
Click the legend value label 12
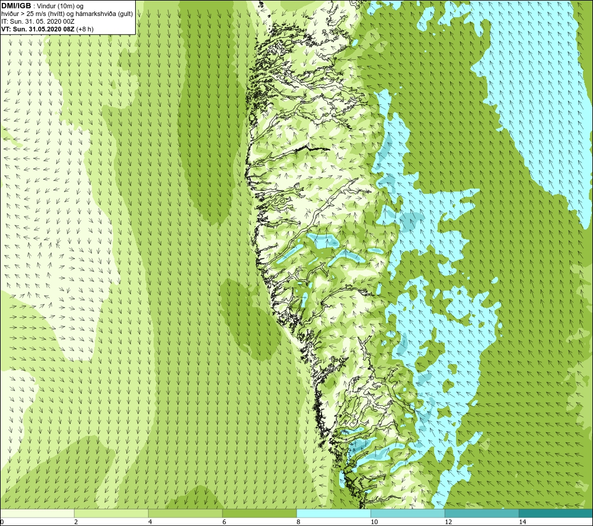(448, 522)
